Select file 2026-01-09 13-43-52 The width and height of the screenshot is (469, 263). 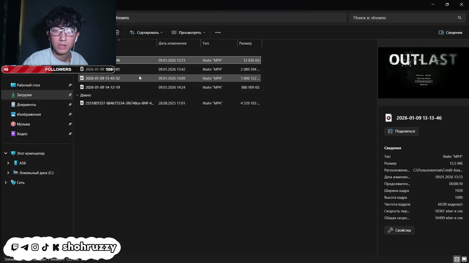click(x=169, y=78)
